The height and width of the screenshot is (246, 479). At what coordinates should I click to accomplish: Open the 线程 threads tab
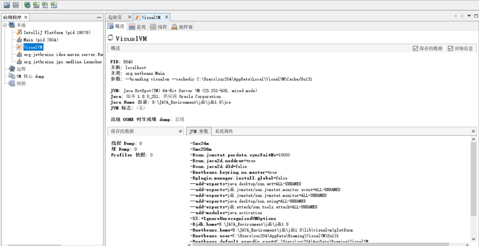pyautogui.click(x=158, y=27)
